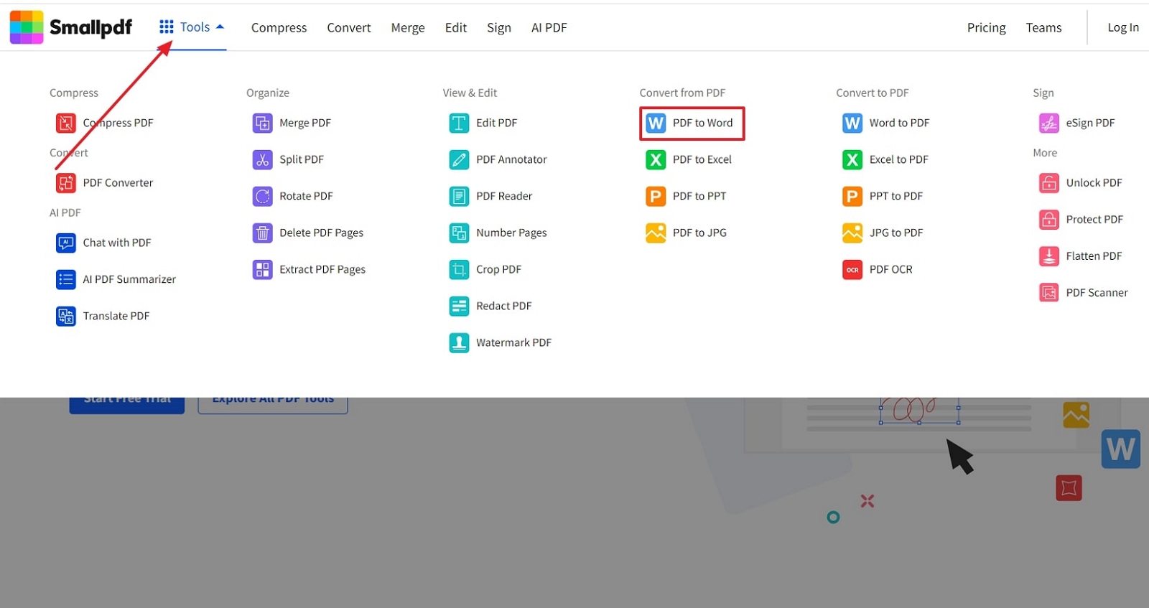Viewport: 1149px width, 608px height.
Task: Click the Flatten PDF icon
Action: coord(1049,256)
